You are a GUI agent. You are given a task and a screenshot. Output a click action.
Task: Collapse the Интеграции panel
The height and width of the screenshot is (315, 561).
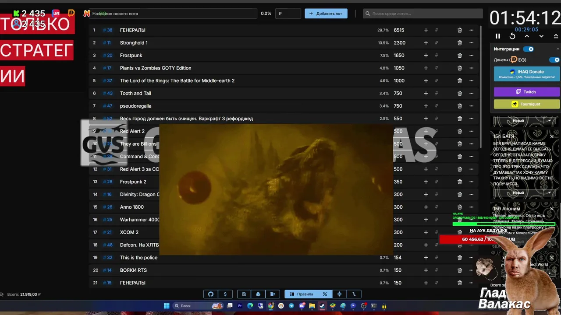coord(557,49)
